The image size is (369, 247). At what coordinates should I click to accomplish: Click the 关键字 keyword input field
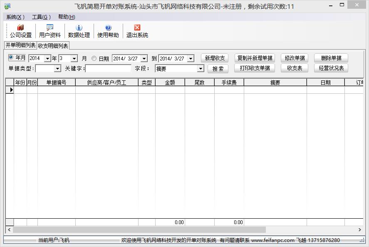click(108, 69)
